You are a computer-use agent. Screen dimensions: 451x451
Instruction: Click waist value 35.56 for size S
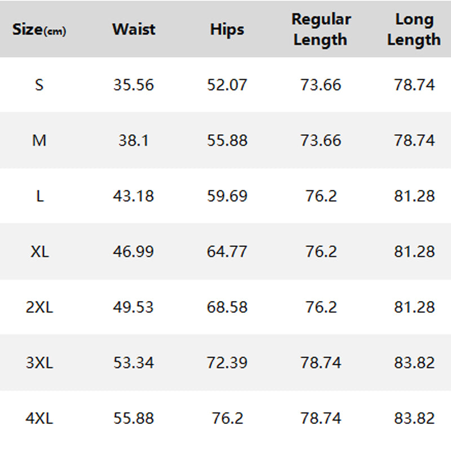tap(134, 85)
